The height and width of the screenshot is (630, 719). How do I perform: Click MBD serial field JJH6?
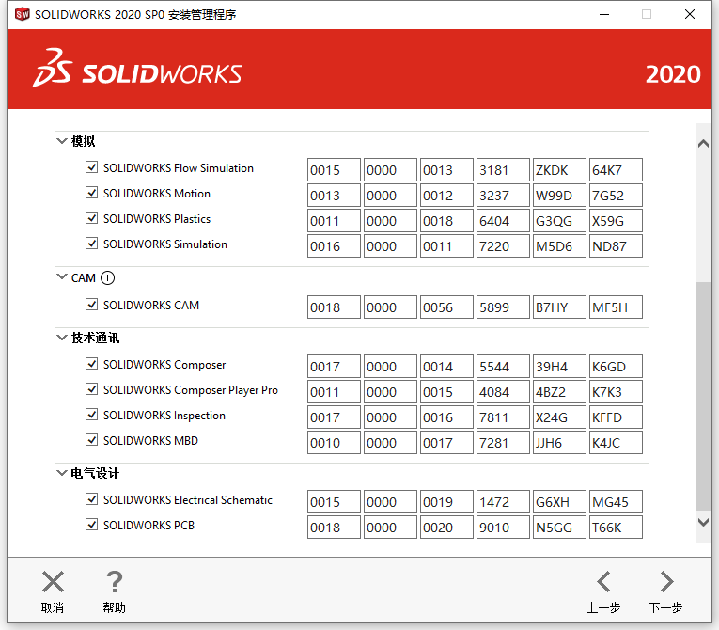[x=559, y=442]
